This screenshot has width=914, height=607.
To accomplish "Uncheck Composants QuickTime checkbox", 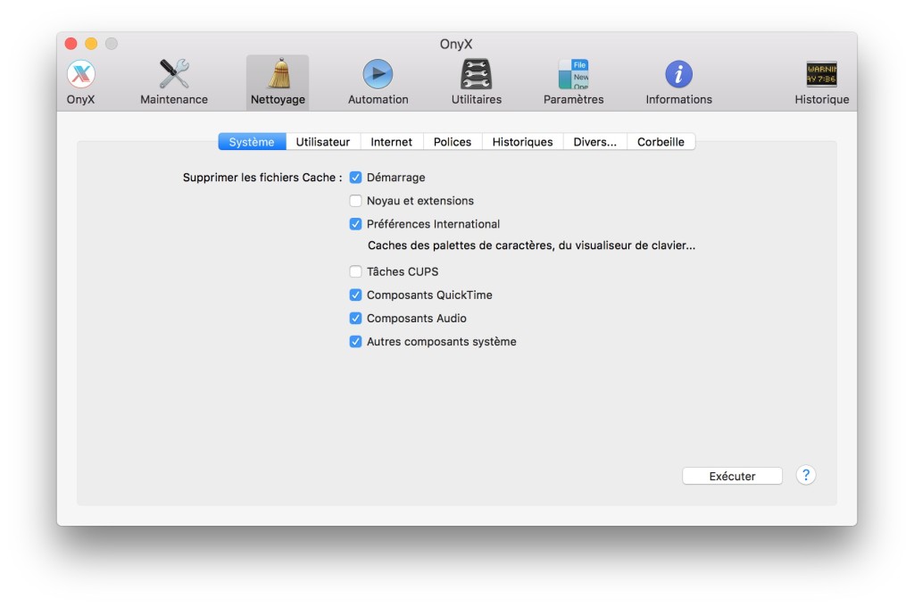I will click(x=355, y=295).
